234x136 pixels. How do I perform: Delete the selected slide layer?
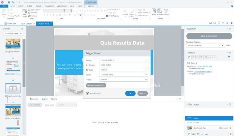197,134
